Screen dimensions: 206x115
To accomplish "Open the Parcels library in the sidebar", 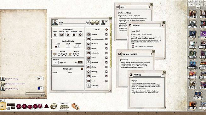I will (x=198, y=95).
